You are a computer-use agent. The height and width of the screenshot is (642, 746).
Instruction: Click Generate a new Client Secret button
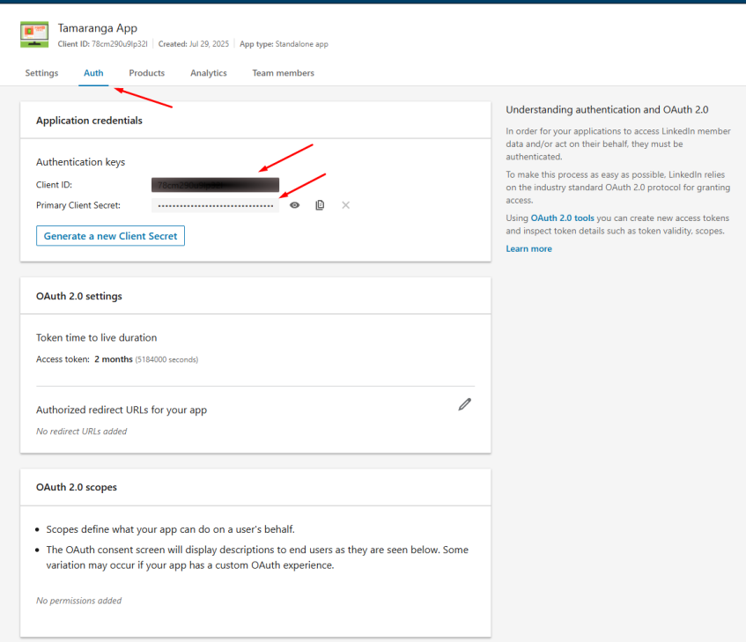pyautogui.click(x=110, y=236)
